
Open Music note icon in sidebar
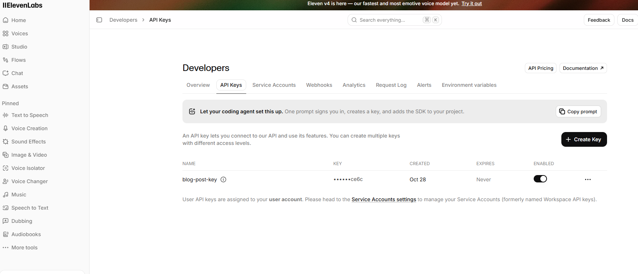pyautogui.click(x=6, y=195)
